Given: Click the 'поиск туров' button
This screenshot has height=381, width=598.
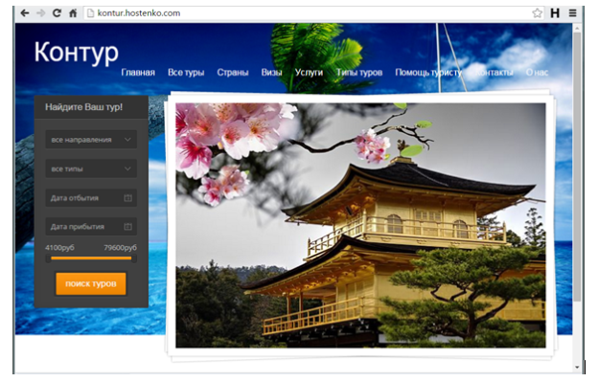Looking at the screenshot, I should [x=91, y=283].
